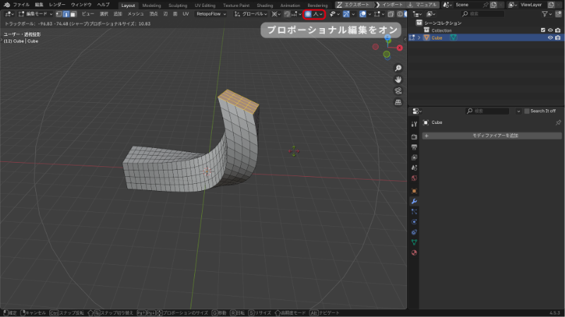The image size is (565, 317).
Task: Toggle the camera view icon
Action: [398, 91]
